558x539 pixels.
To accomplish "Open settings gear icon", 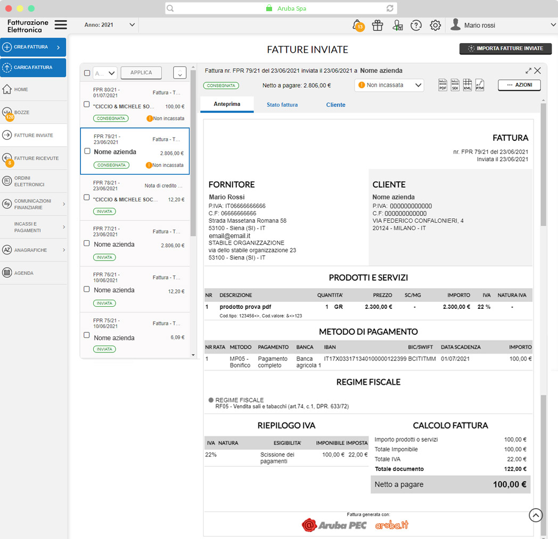I will click(435, 25).
